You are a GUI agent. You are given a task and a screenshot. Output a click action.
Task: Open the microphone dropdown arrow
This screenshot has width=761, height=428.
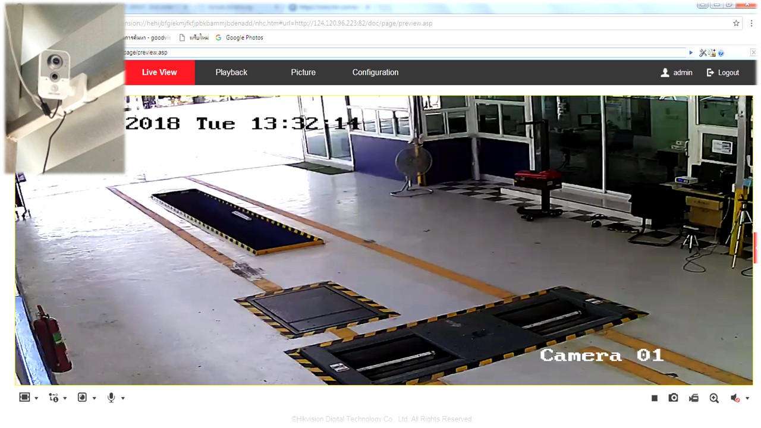tap(123, 398)
